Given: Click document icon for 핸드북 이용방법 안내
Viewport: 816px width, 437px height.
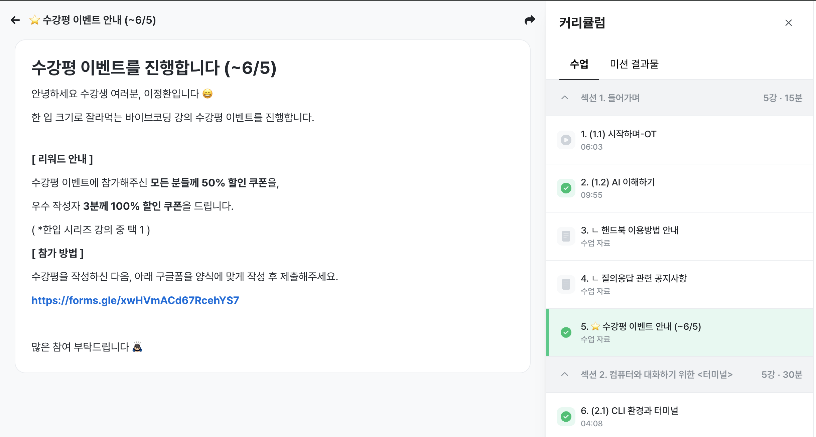Looking at the screenshot, I should (x=566, y=236).
